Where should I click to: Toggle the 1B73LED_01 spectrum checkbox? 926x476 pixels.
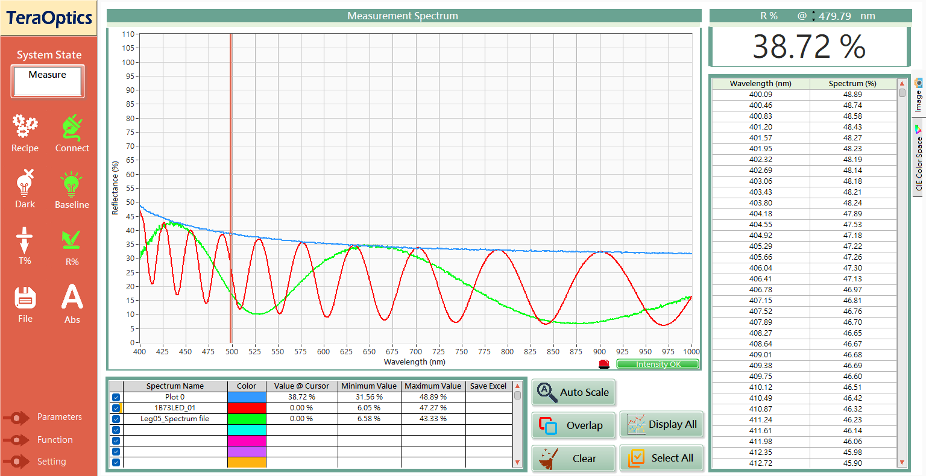click(x=116, y=408)
